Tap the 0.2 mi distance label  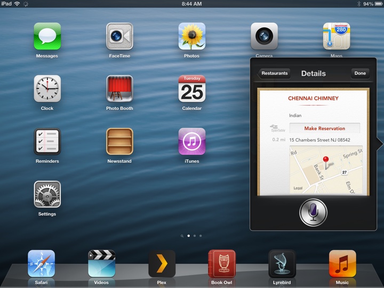279,140
